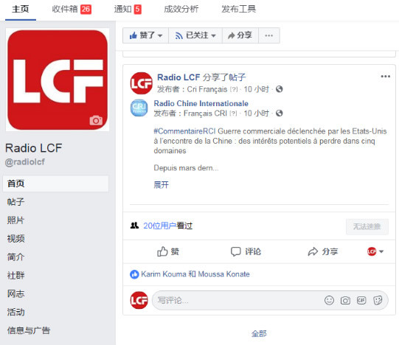Open sticker picker in comment box

click(x=378, y=301)
